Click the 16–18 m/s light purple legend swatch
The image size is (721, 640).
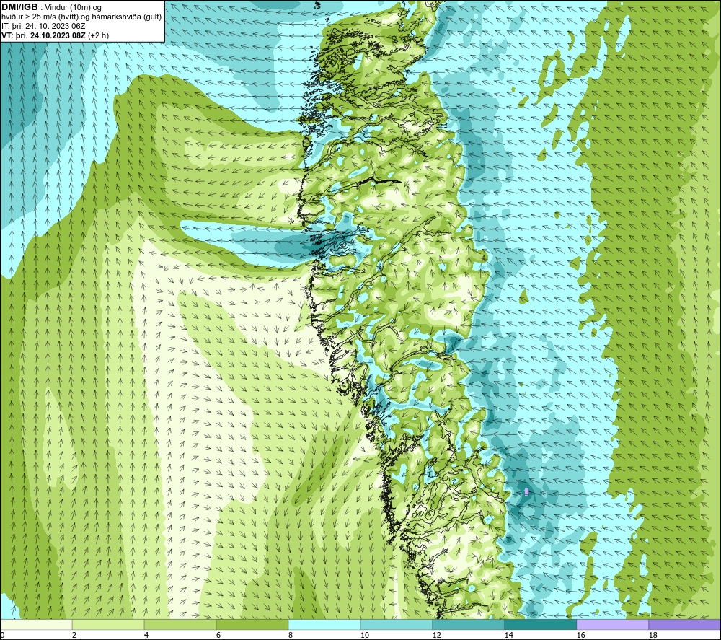pyautogui.click(x=612, y=624)
